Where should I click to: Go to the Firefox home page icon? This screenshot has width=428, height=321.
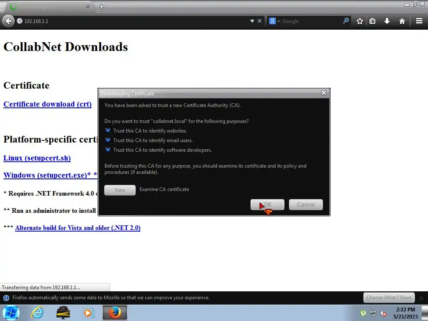402,21
